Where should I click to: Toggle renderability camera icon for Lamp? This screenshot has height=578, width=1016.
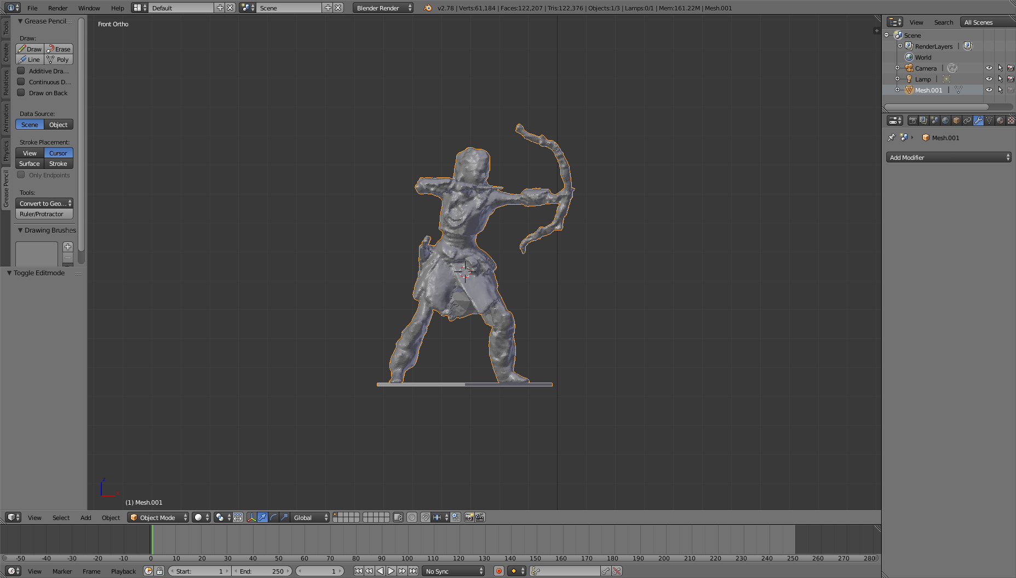(x=1011, y=79)
